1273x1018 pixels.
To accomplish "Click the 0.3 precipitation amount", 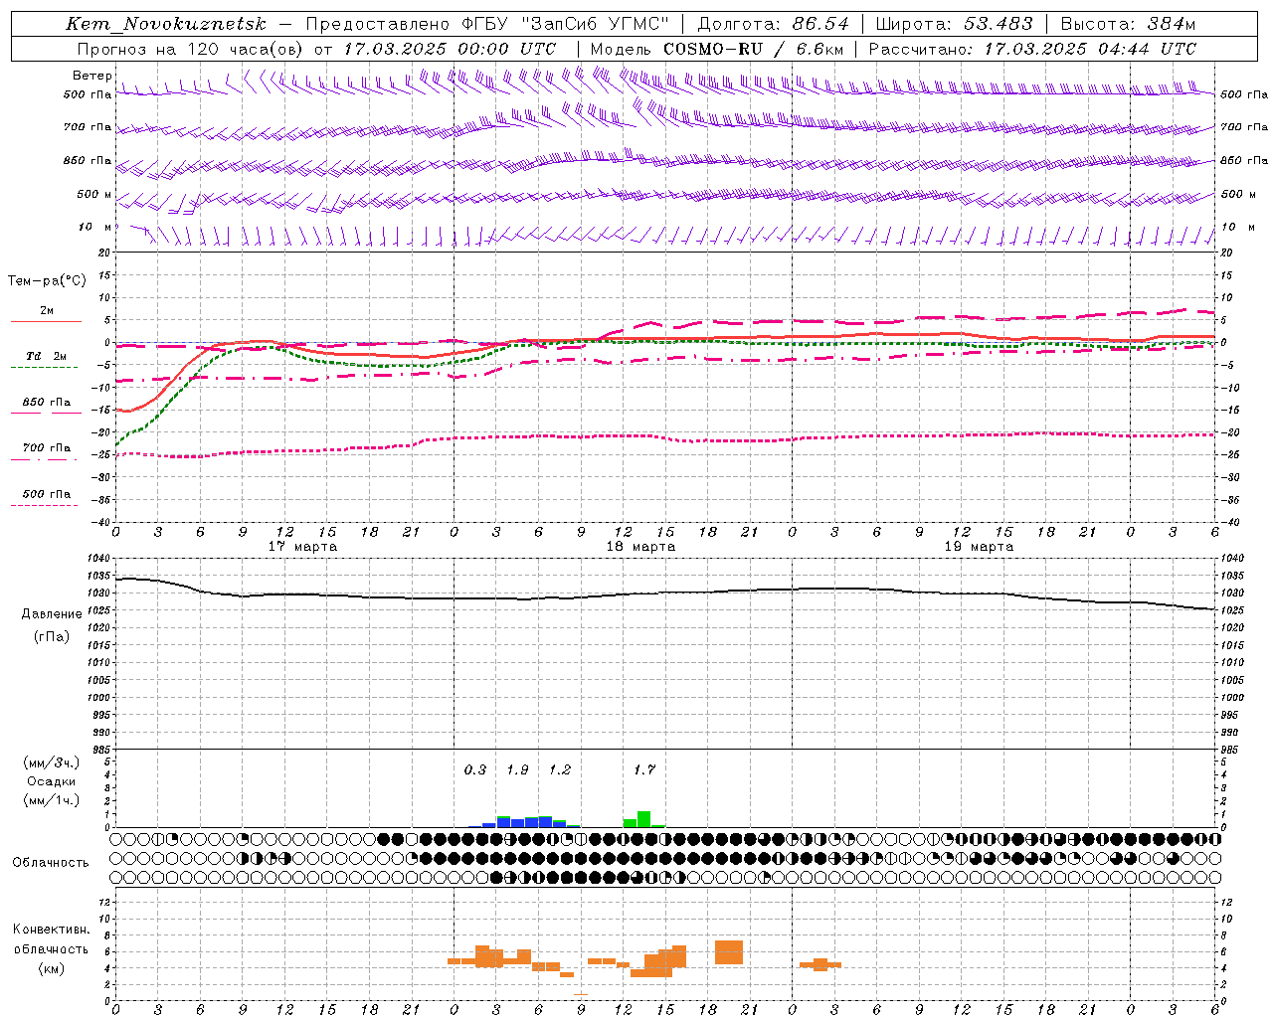I will coord(475,769).
